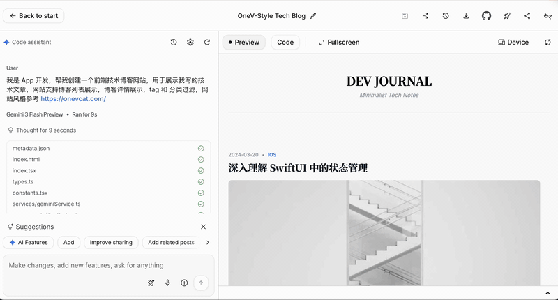The width and height of the screenshot is (558, 300).
Task: Click the AI Features suggestion chip
Action: pos(29,242)
